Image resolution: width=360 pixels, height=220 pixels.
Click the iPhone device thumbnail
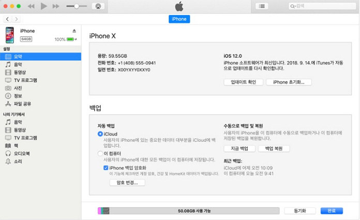10,35
